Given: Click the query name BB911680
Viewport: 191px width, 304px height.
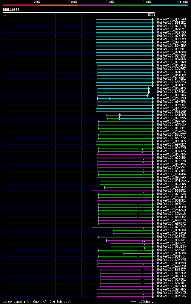Looking at the screenshot, I should (x=11, y=10).
